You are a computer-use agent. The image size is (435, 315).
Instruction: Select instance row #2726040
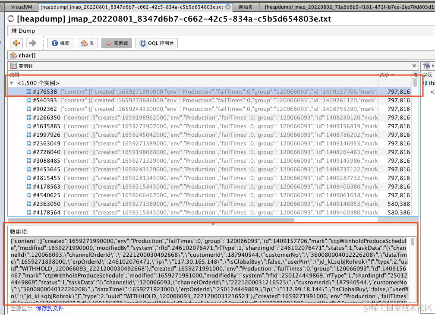(x=209, y=152)
